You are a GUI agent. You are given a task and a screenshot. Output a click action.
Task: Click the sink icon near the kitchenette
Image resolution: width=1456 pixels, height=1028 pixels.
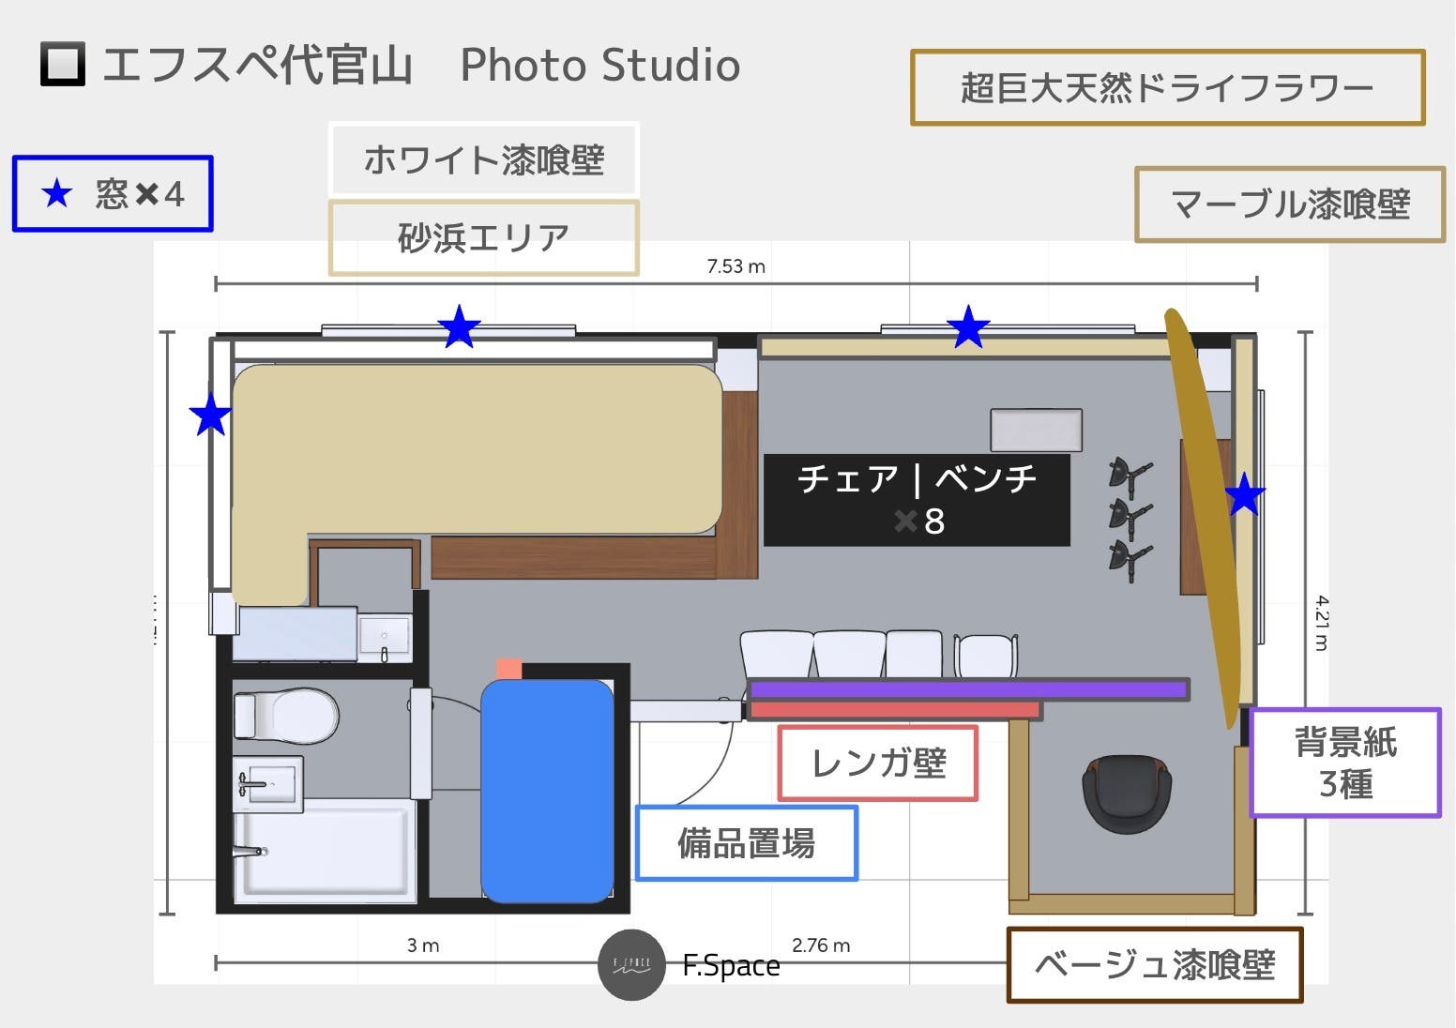[385, 634]
